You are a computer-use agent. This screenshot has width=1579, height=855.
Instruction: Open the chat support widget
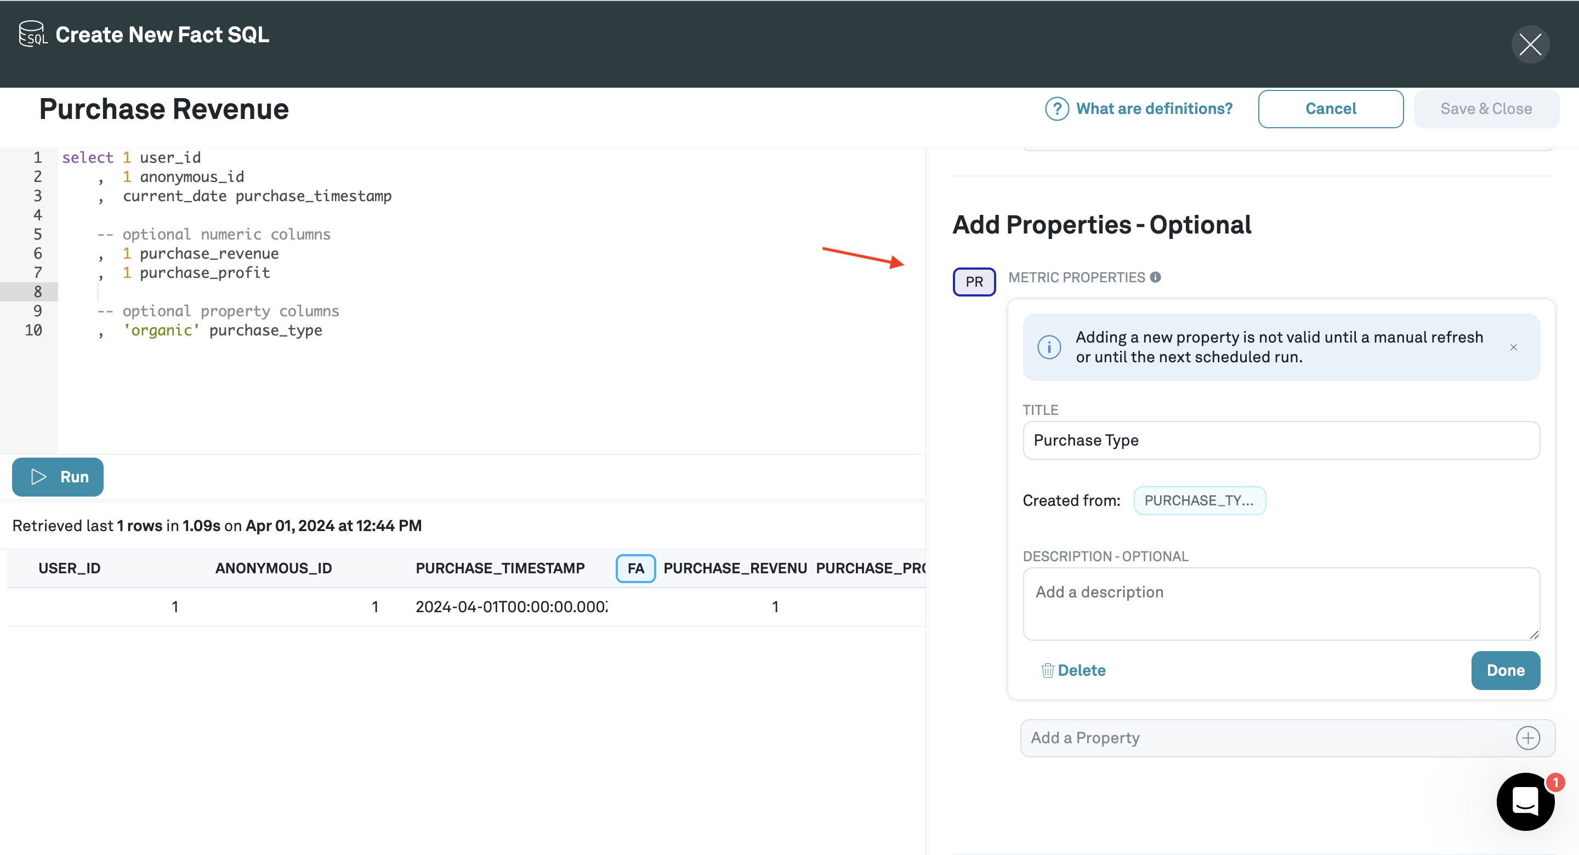point(1525,801)
